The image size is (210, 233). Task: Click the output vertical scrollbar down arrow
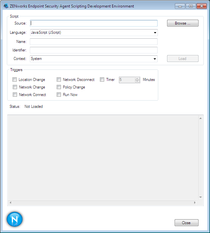[x=200, y=197]
